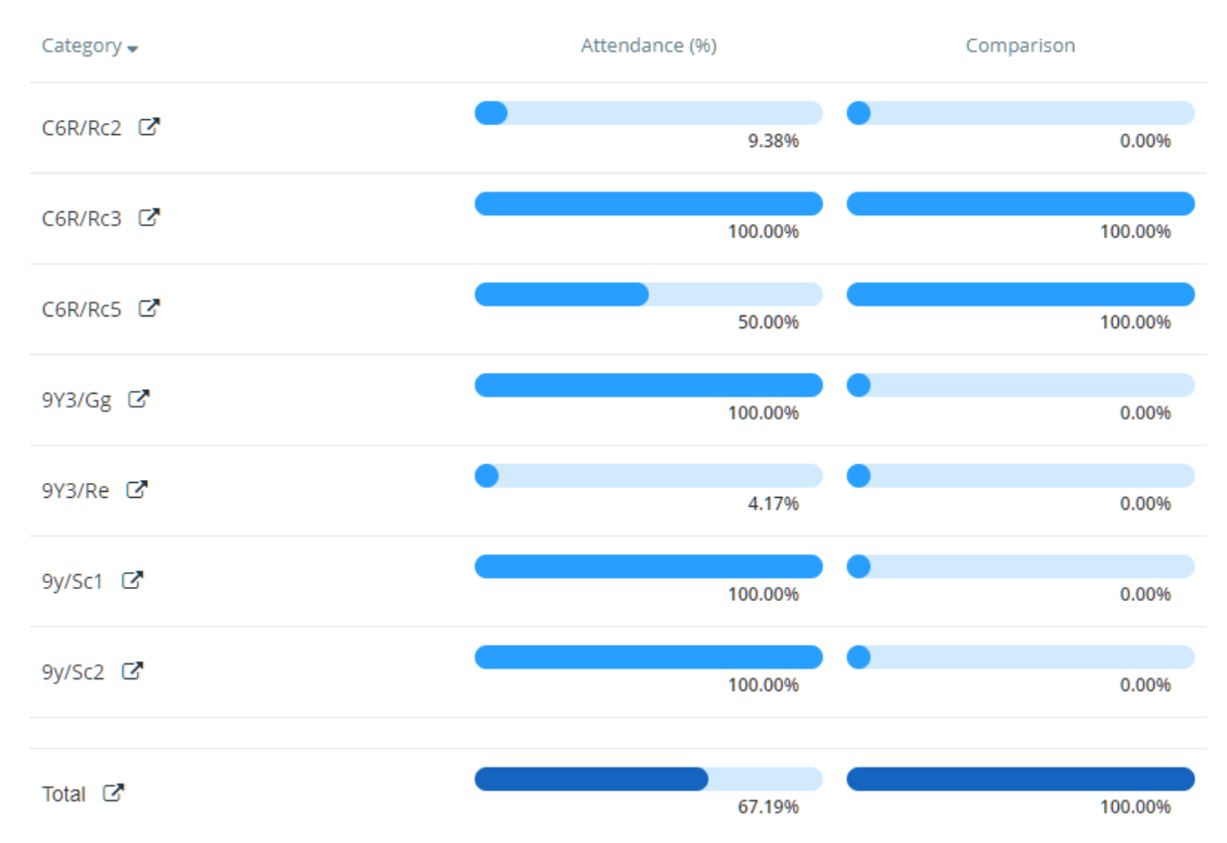Image resolution: width=1227 pixels, height=843 pixels.
Task: Open the C6R/Rc5 external link icon
Action: tap(148, 307)
